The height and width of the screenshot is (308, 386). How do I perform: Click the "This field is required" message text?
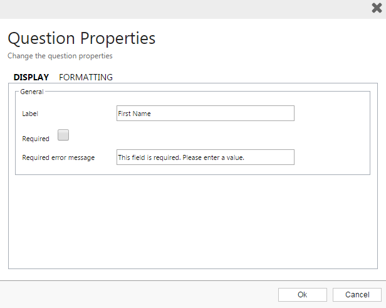pos(180,158)
